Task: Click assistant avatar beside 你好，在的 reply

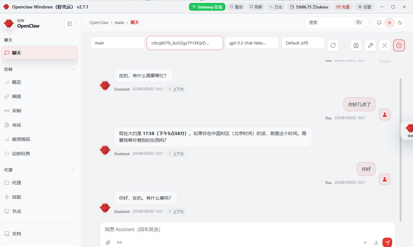Action: pyautogui.click(x=105, y=208)
